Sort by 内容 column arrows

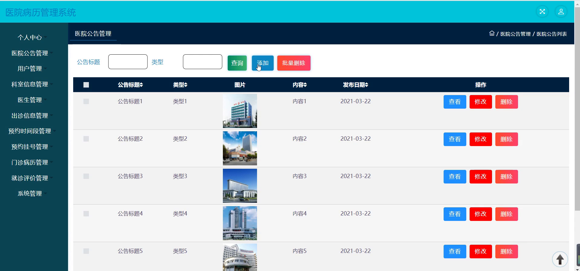[x=305, y=85]
